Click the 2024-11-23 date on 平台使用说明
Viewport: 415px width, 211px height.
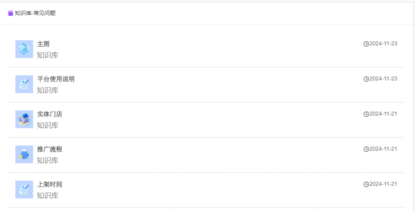(x=383, y=79)
